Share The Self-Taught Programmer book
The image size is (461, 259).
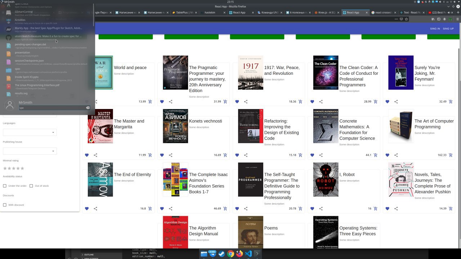coord(246,209)
